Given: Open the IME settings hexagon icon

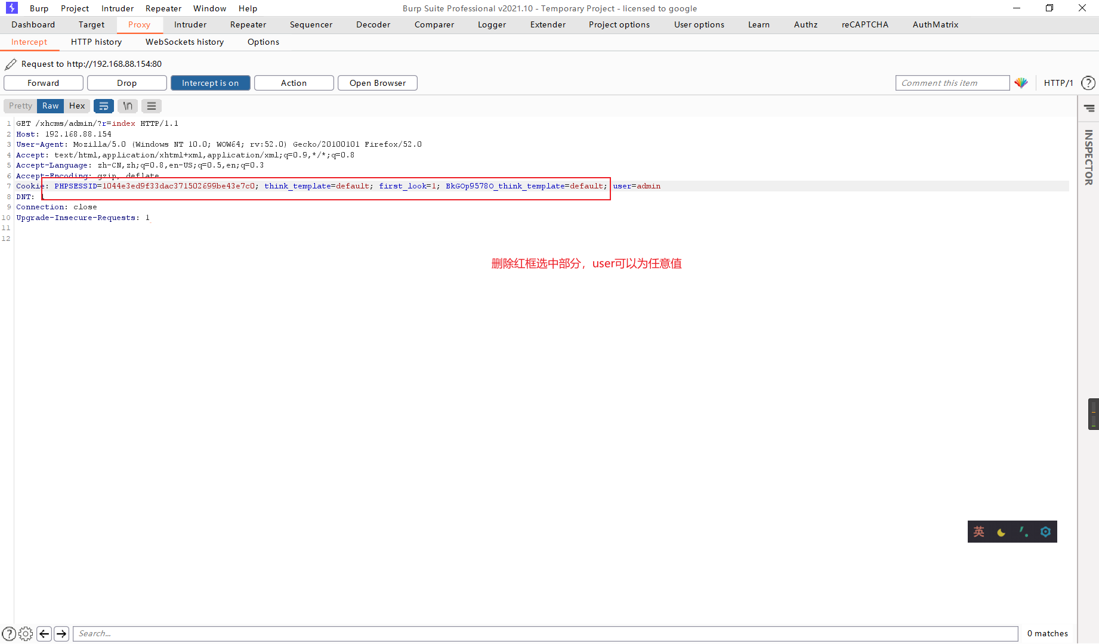Looking at the screenshot, I should (x=1045, y=532).
